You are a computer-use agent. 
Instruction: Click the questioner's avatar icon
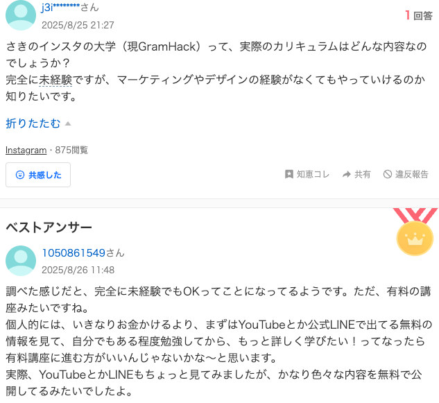point(21,15)
